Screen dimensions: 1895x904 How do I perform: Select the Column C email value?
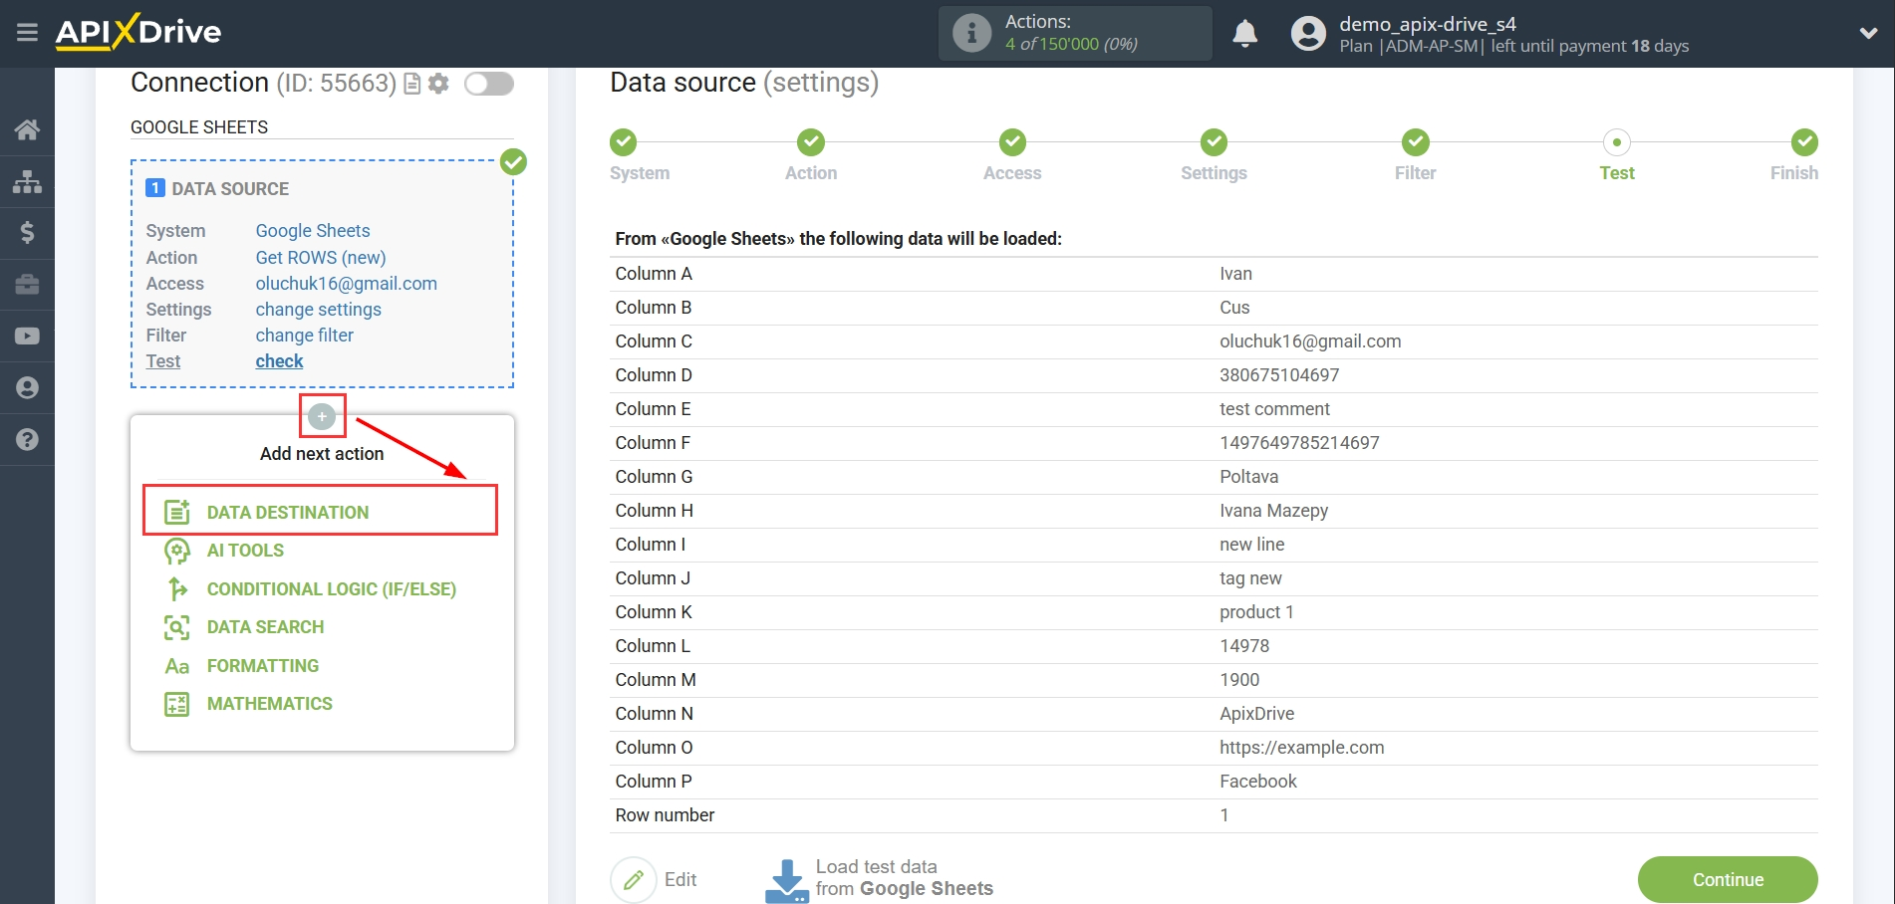click(x=1310, y=341)
